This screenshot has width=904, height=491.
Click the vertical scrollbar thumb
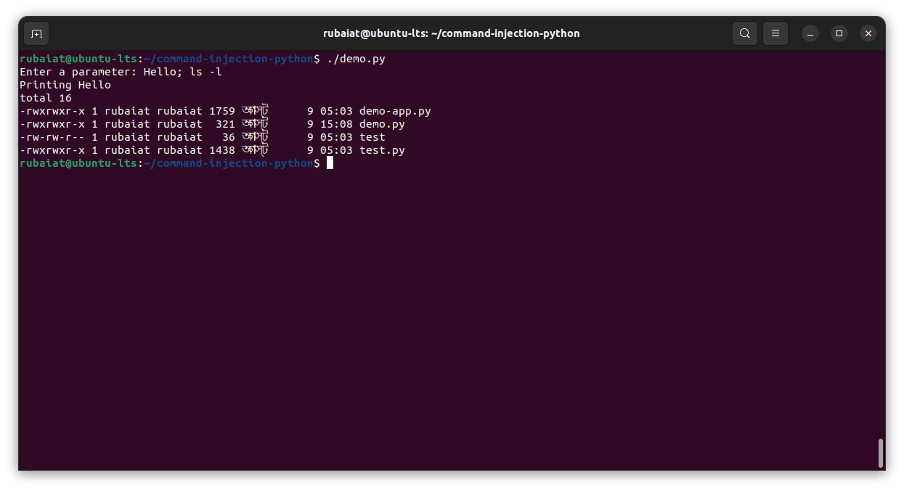881,453
